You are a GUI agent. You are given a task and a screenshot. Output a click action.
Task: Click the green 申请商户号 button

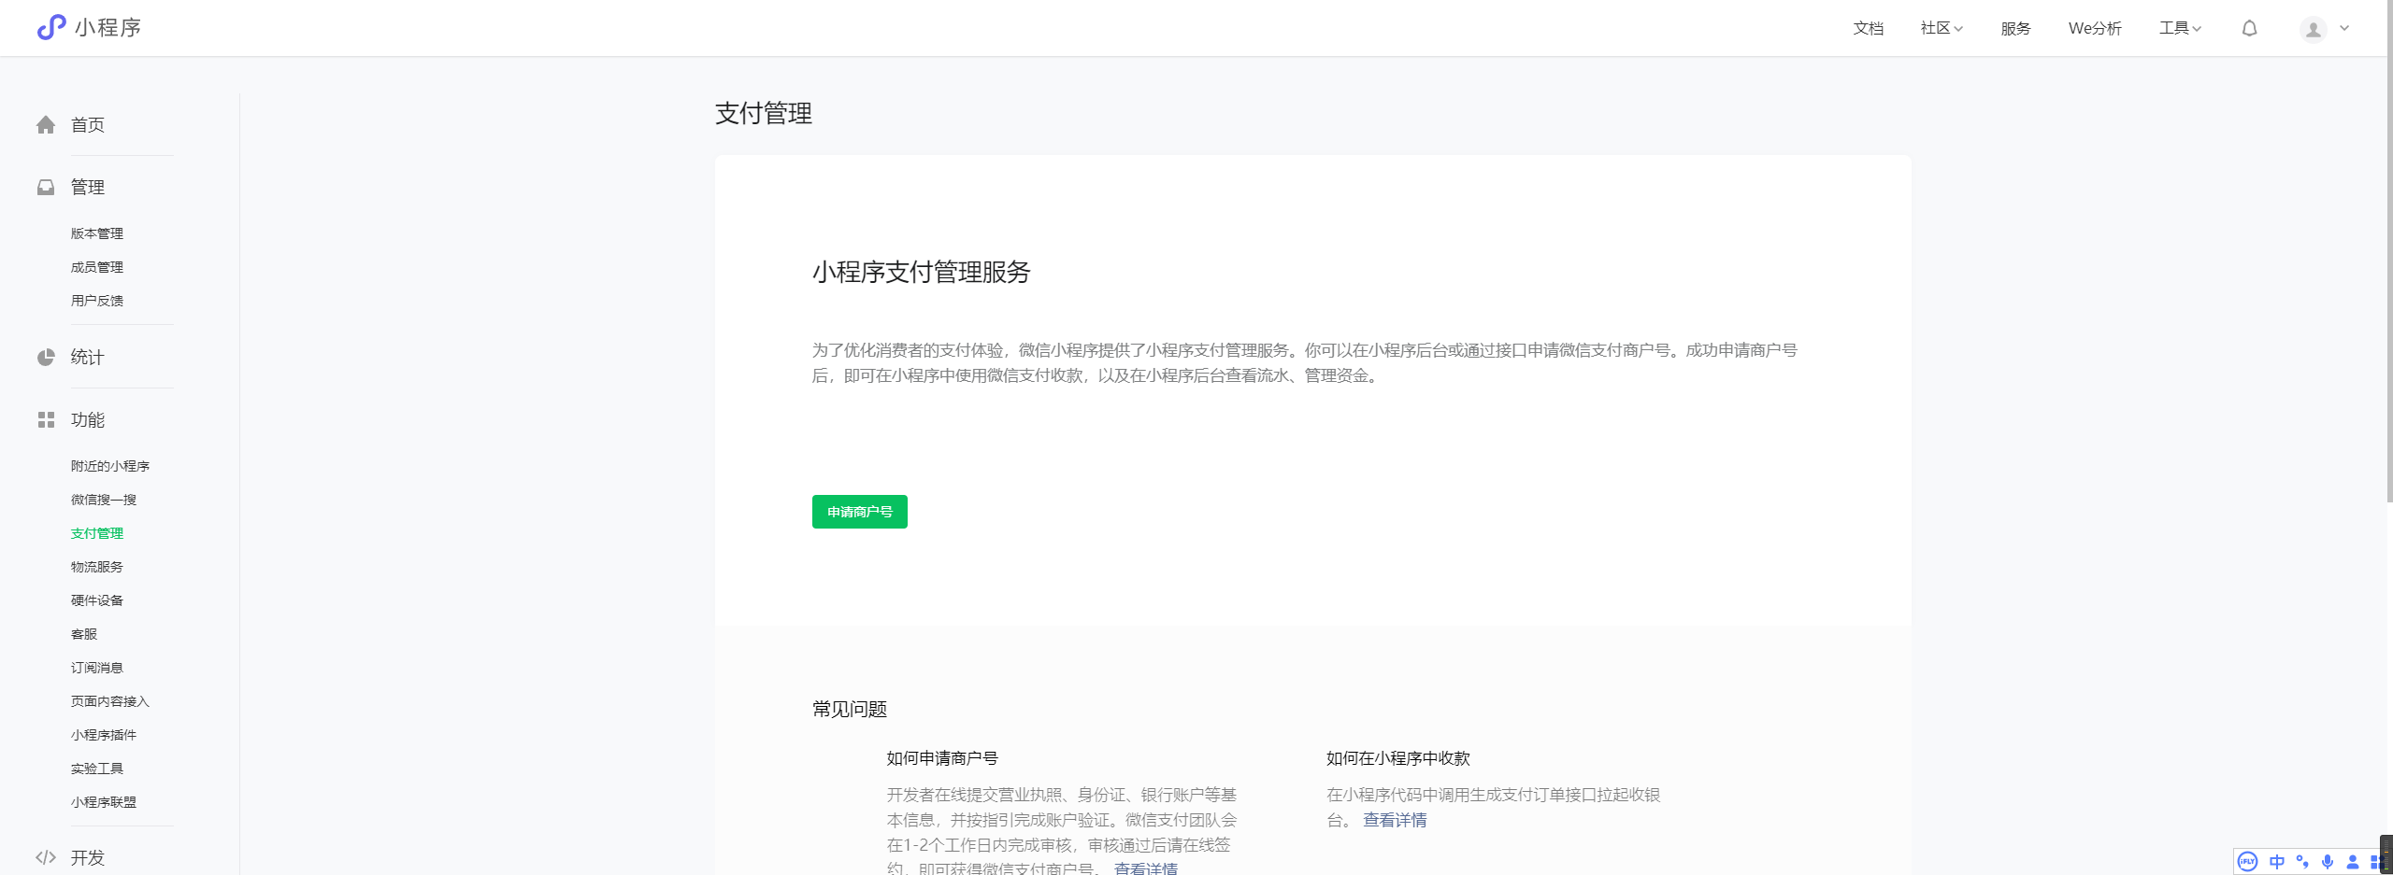point(859,512)
